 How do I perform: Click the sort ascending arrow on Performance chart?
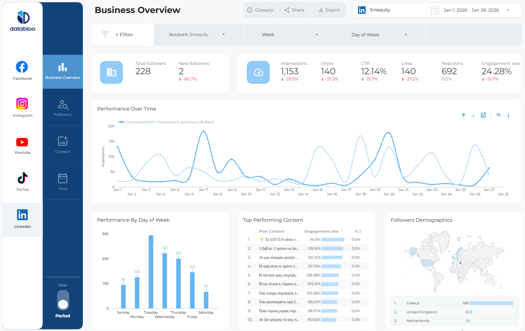click(x=463, y=115)
